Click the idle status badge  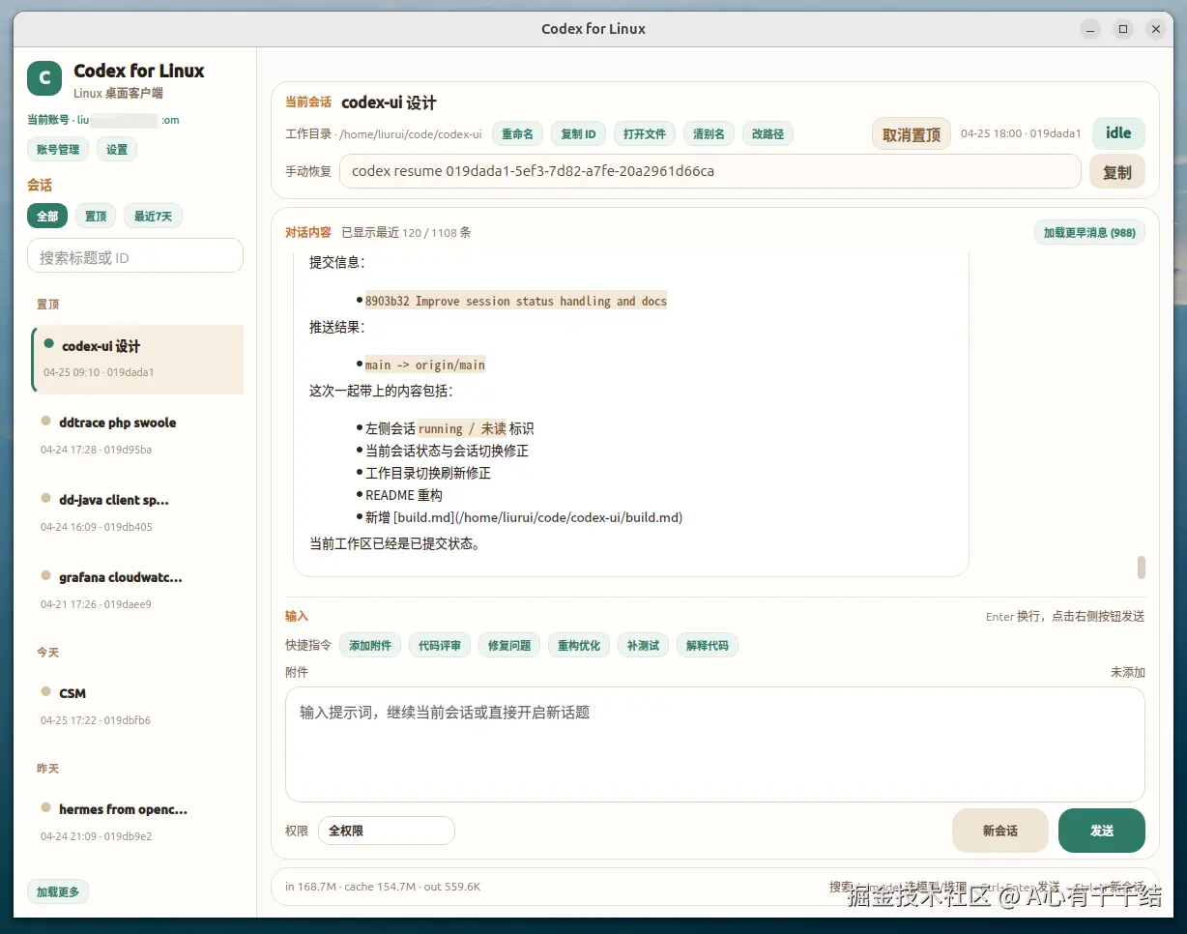coord(1118,133)
